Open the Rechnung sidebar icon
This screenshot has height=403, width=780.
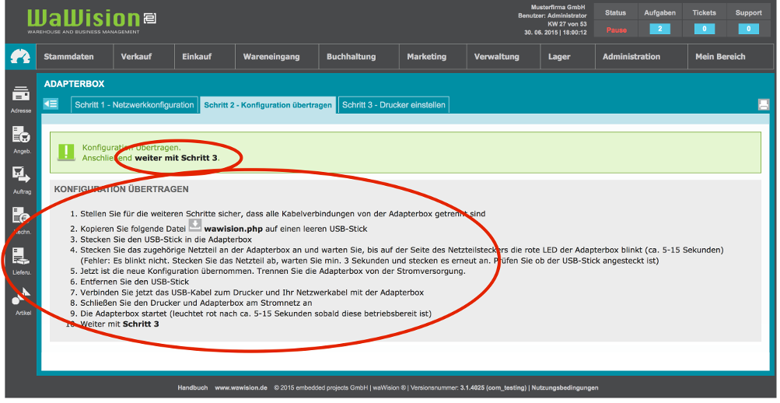pyautogui.click(x=21, y=216)
